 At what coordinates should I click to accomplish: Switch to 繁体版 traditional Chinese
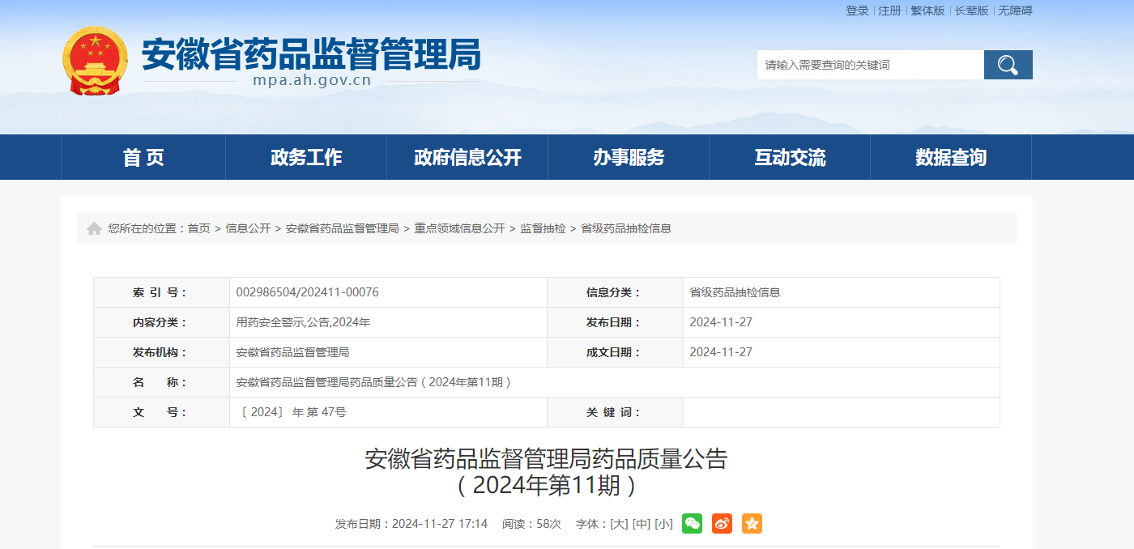[x=927, y=11]
